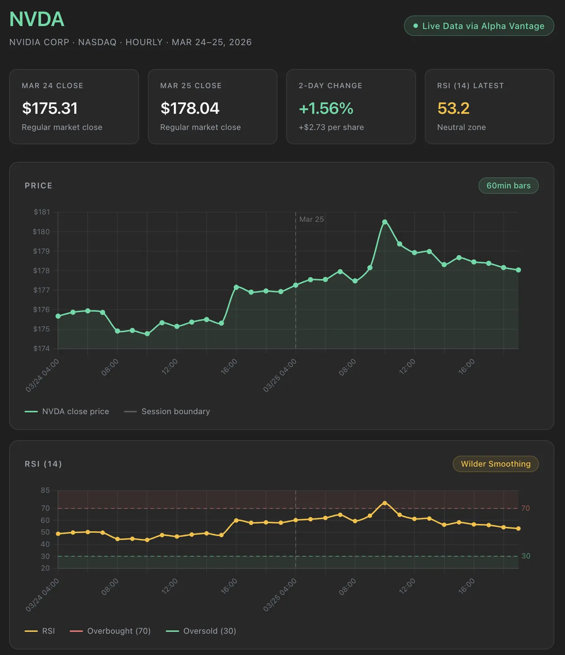The image size is (565, 655).
Task: Toggle the red Overbought (70) legend swatch
Action: (x=76, y=631)
